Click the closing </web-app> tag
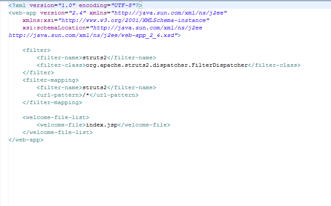This screenshot has height=206, width=331. point(26,140)
